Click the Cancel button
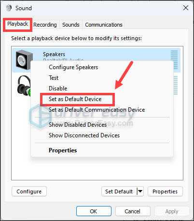 133,211
